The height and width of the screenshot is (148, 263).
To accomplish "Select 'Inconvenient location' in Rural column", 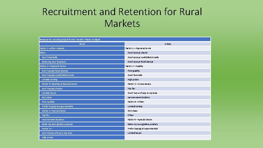I will pyautogui.click(x=82, y=120).
